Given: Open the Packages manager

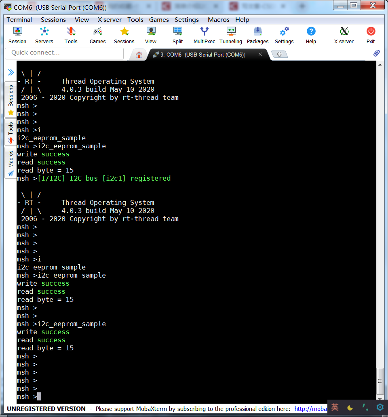Looking at the screenshot, I should pyautogui.click(x=257, y=35).
